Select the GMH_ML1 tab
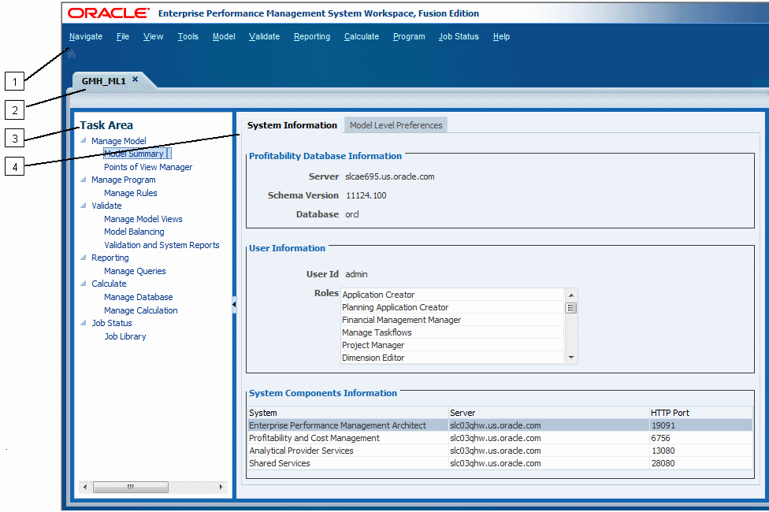 click(x=103, y=81)
